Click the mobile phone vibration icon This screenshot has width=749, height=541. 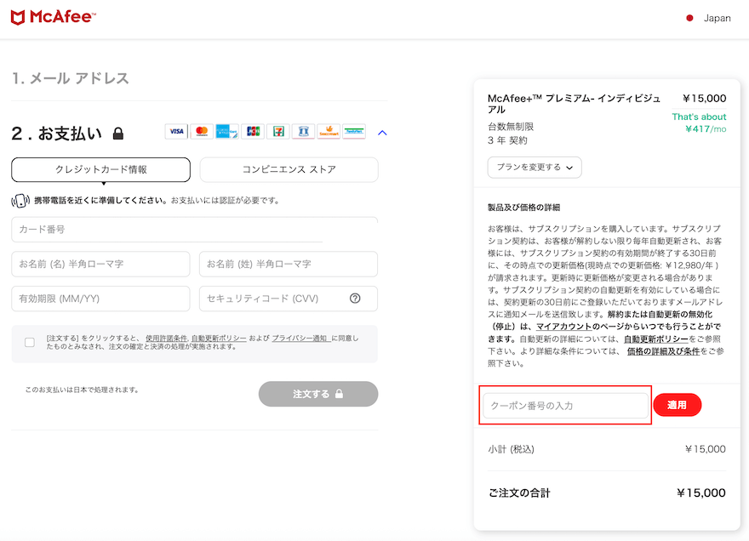coord(20,201)
